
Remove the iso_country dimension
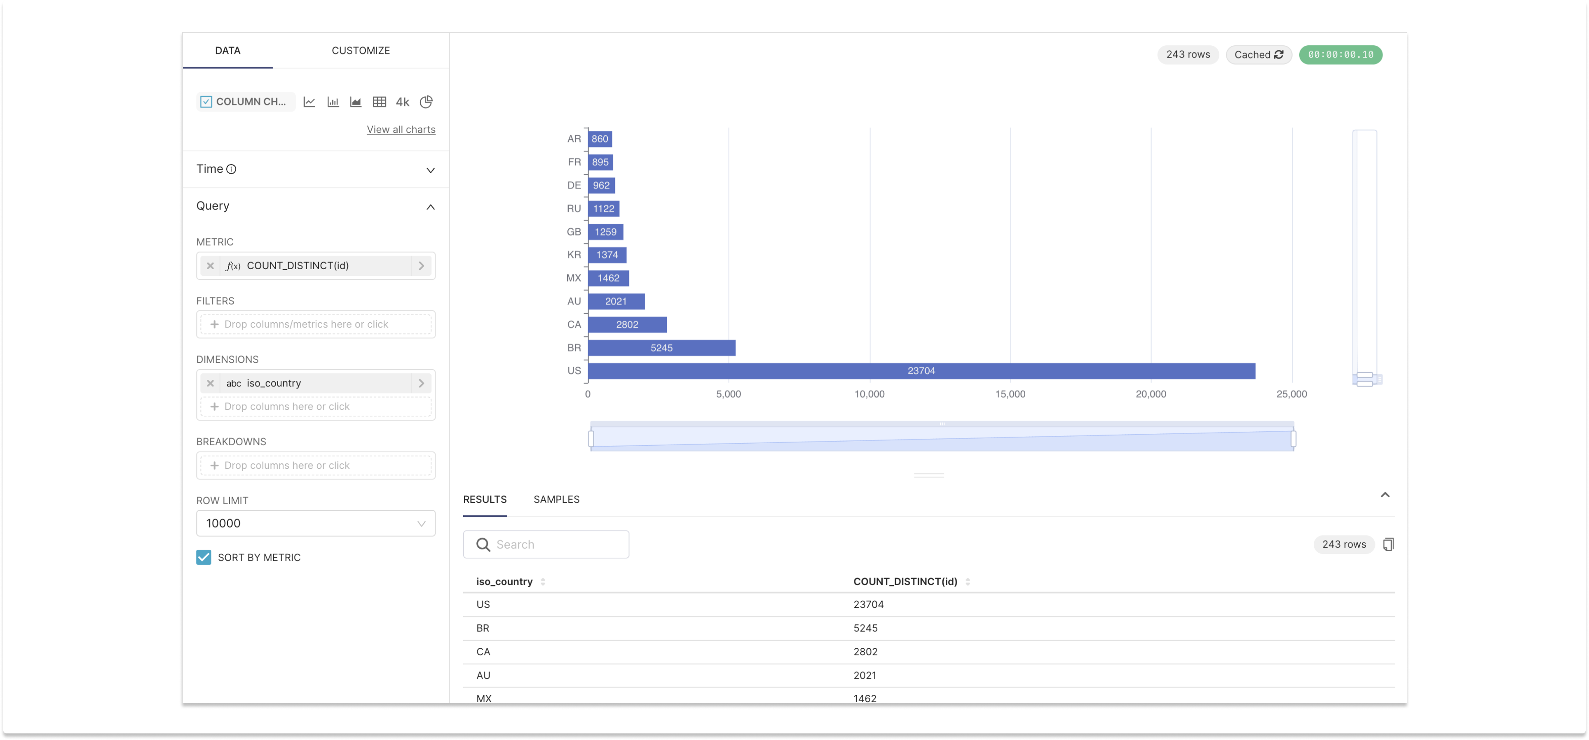point(210,383)
